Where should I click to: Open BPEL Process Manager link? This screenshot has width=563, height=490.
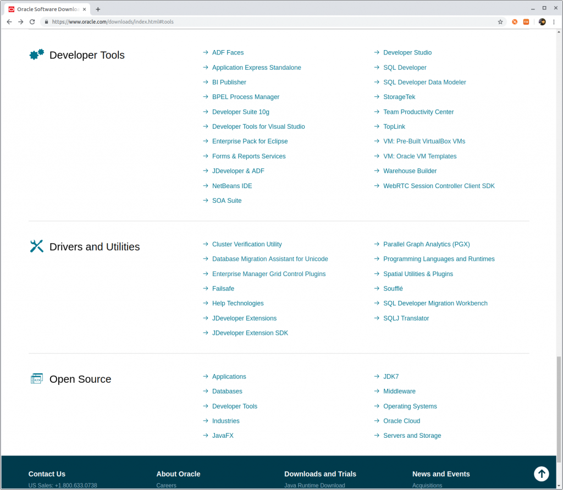(246, 97)
